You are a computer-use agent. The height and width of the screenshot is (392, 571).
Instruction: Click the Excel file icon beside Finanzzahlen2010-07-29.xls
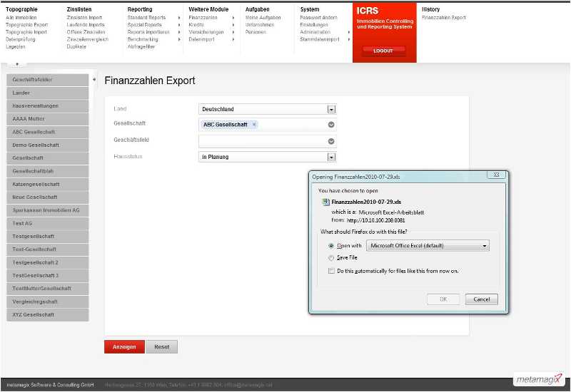coord(325,202)
